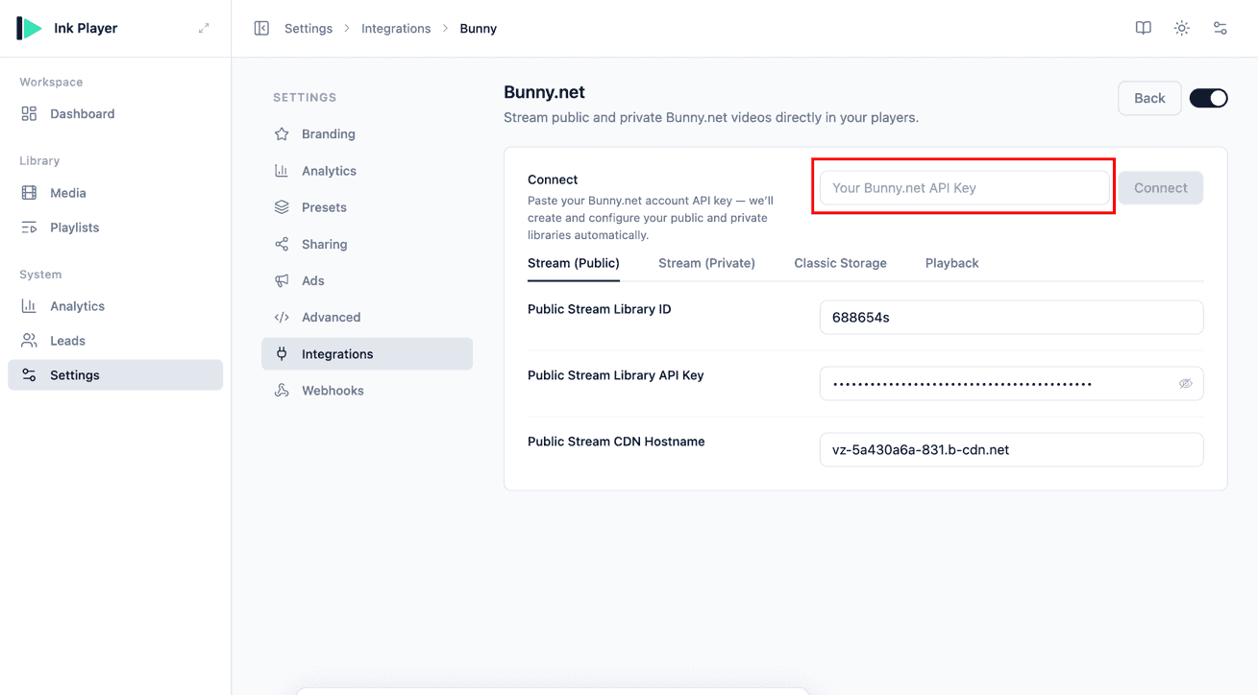Click the Public Stream Library API Key field
The image size is (1258, 695).
1011,384
